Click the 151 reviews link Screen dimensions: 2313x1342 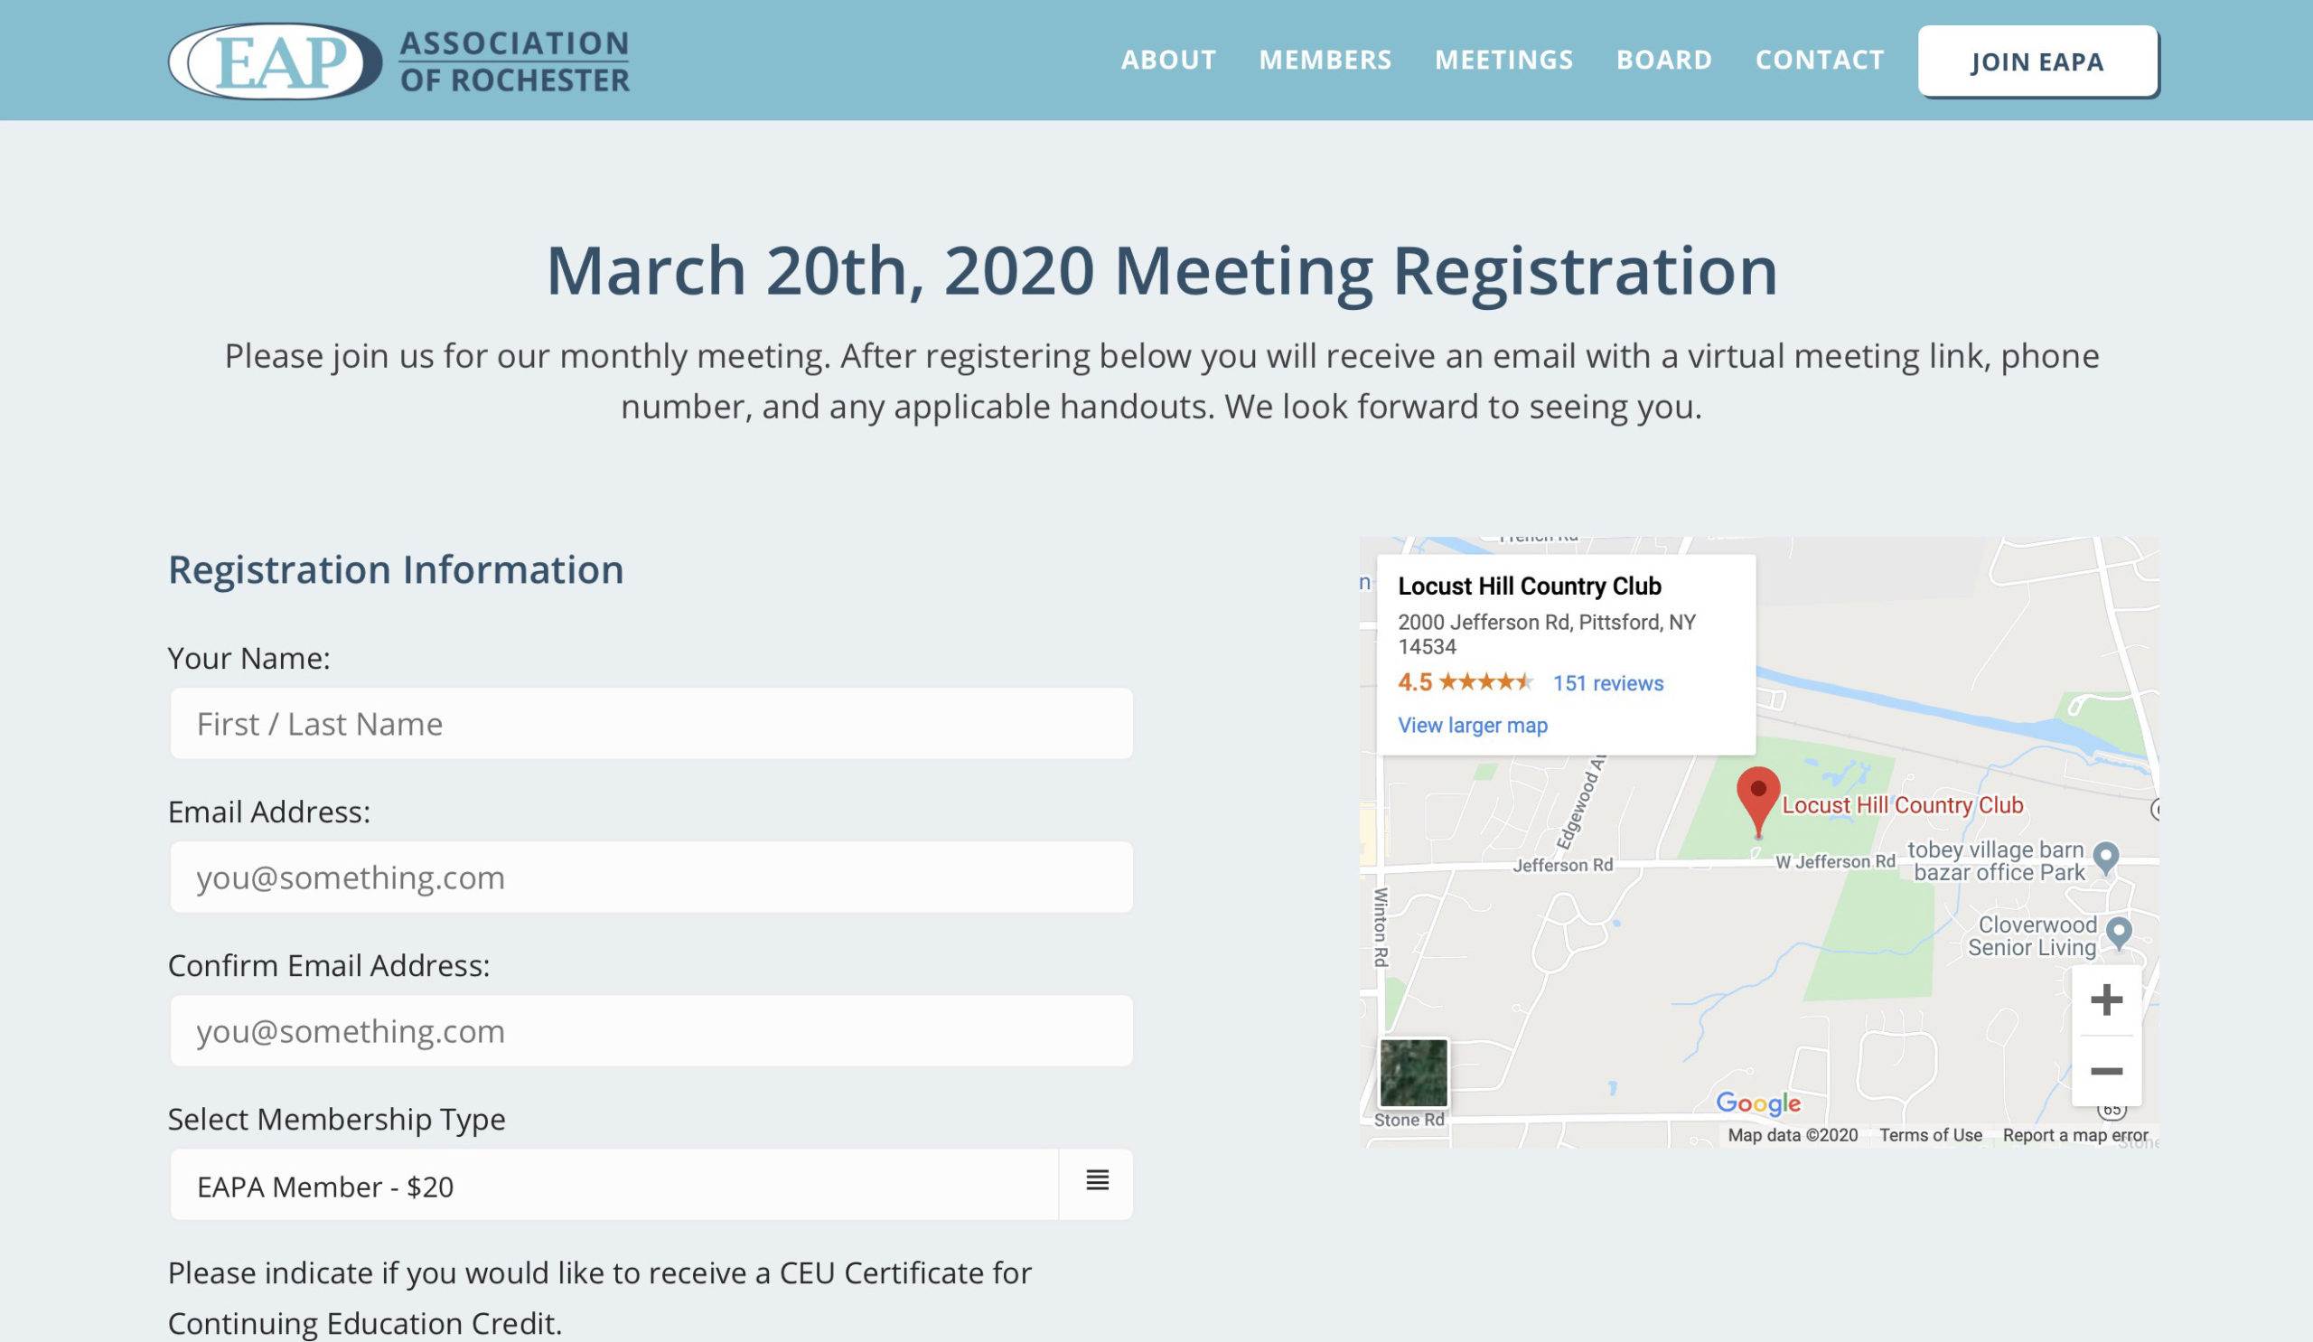[1607, 683]
